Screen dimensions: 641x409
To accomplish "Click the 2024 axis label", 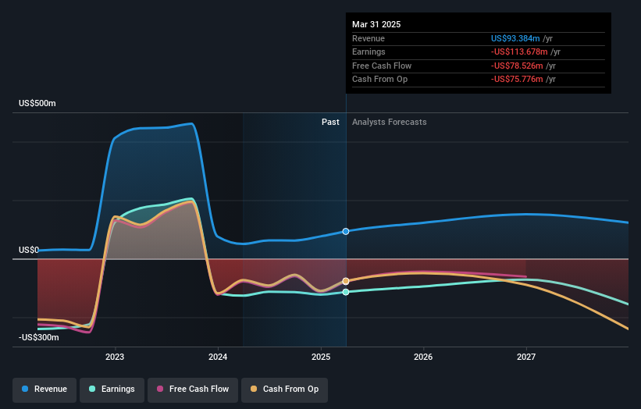I will [218, 357].
